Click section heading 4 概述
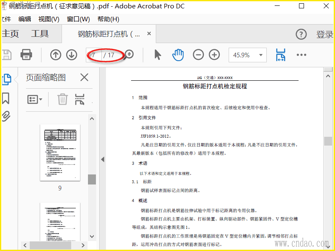 click(139, 201)
